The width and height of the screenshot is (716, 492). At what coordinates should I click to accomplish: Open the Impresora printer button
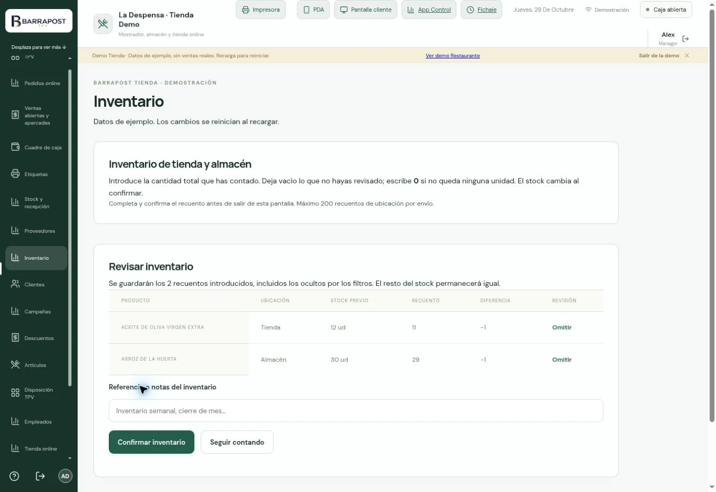pos(261,10)
